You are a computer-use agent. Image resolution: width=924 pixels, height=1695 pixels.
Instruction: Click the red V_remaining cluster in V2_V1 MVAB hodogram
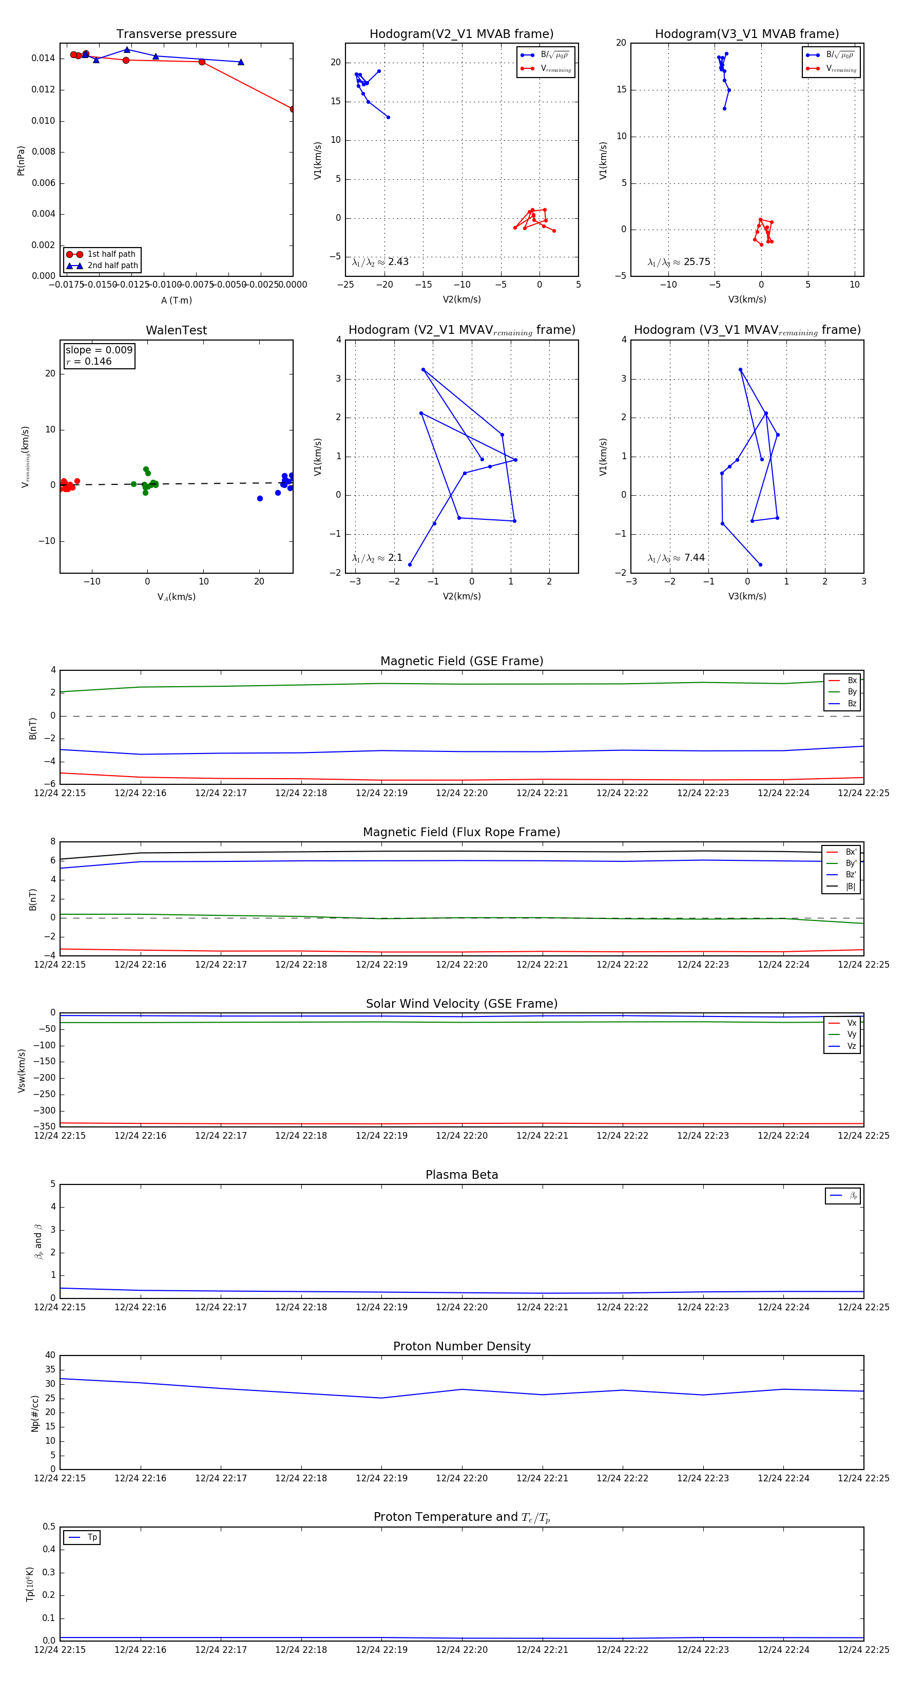(534, 220)
